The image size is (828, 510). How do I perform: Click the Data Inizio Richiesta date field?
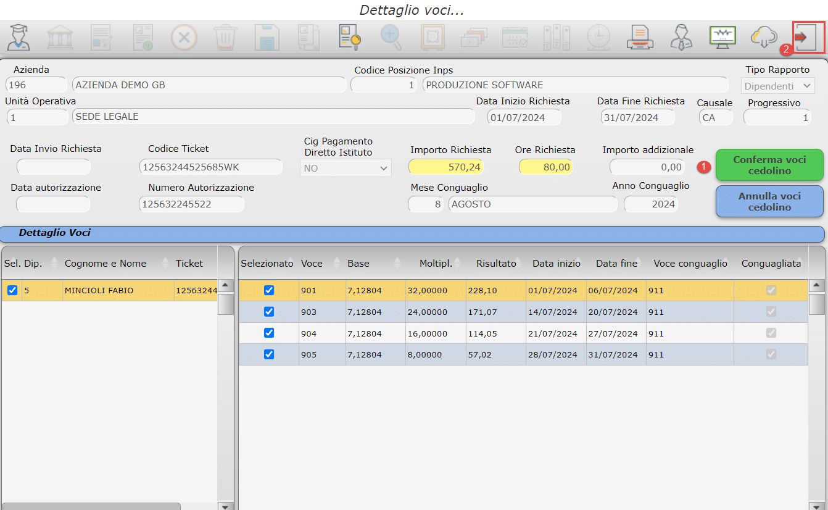524,117
